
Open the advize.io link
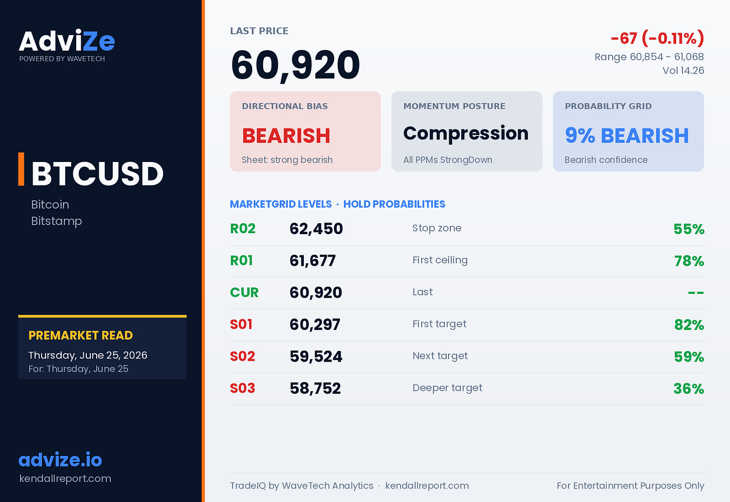click(x=60, y=459)
